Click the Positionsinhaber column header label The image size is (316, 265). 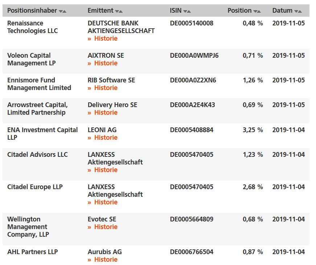click(x=32, y=11)
